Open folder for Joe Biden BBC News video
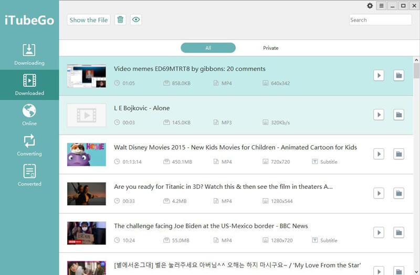 pos(398,232)
